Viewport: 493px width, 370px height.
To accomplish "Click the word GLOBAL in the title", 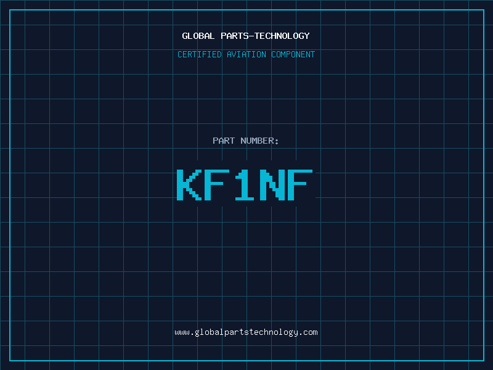I will coord(197,36).
